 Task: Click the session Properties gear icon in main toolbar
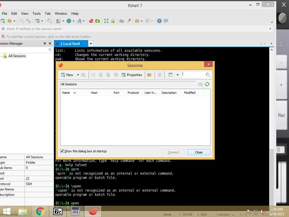[38, 21]
